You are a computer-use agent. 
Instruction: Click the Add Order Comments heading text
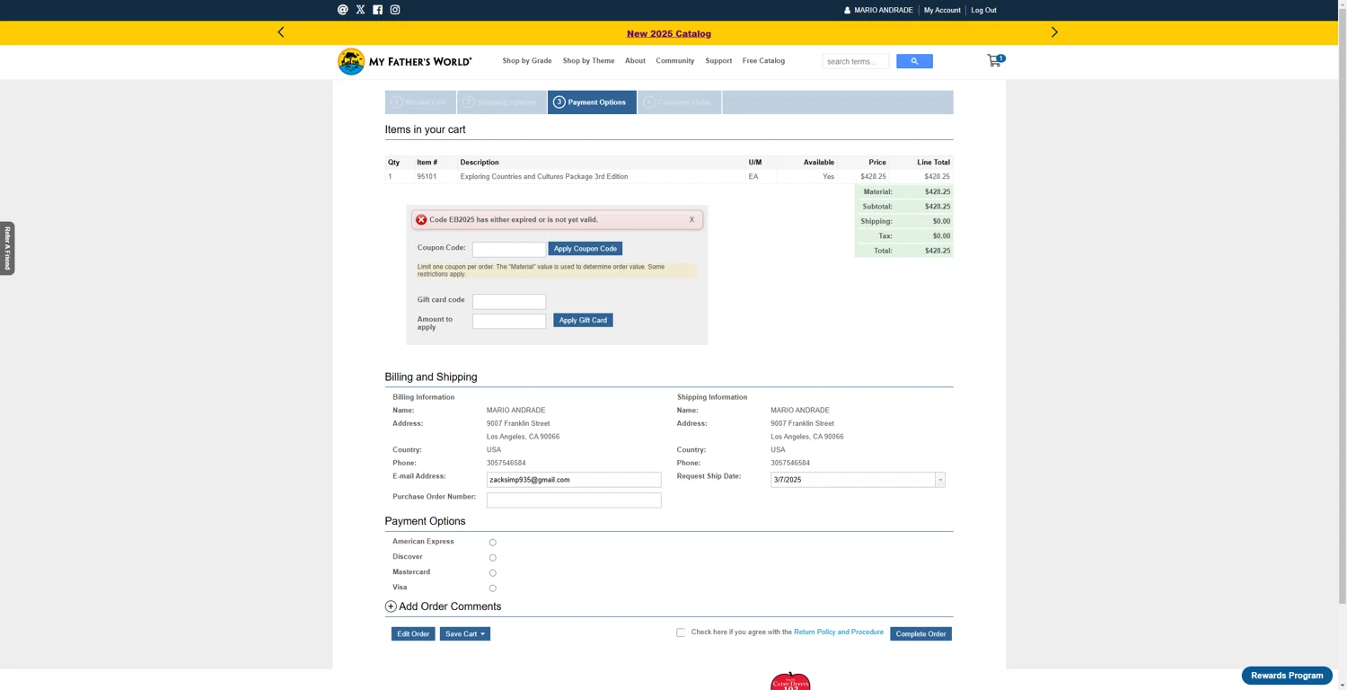450,606
